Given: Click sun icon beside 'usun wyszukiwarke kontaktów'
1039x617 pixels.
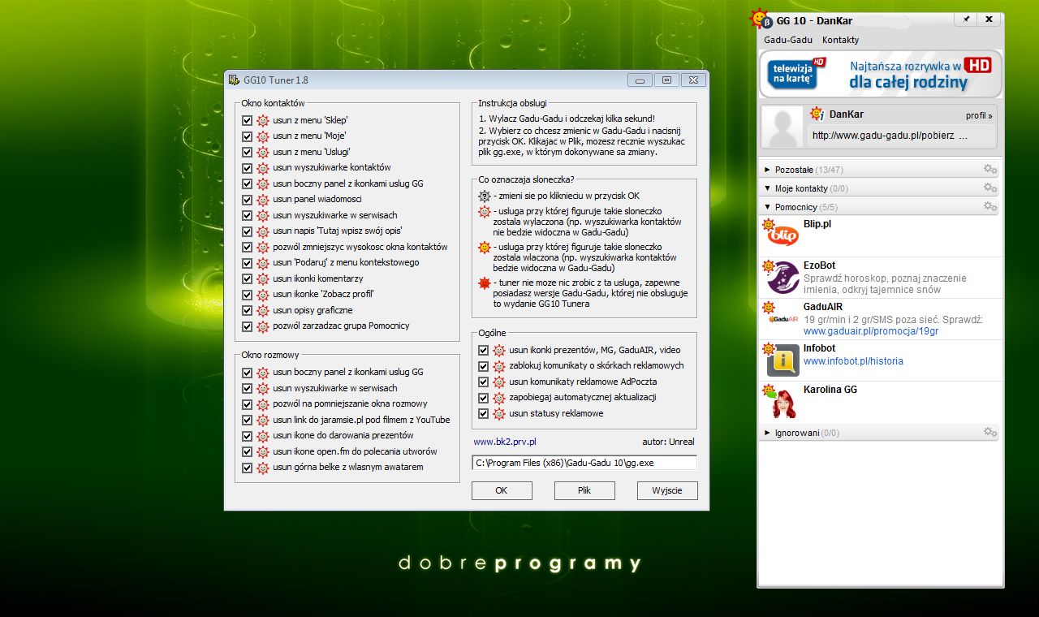Looking at the screenshot, I should tap(262, 168).
